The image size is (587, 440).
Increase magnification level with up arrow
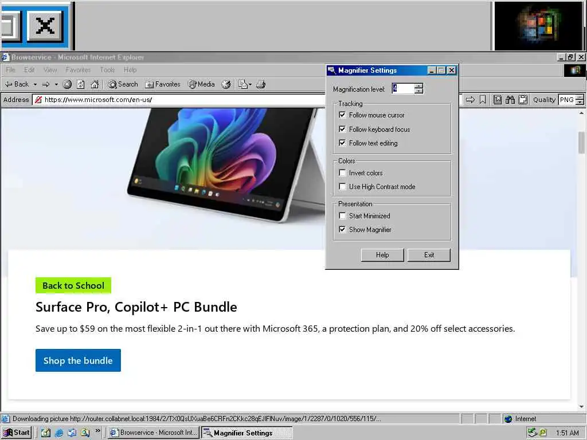tap(419, 86)
